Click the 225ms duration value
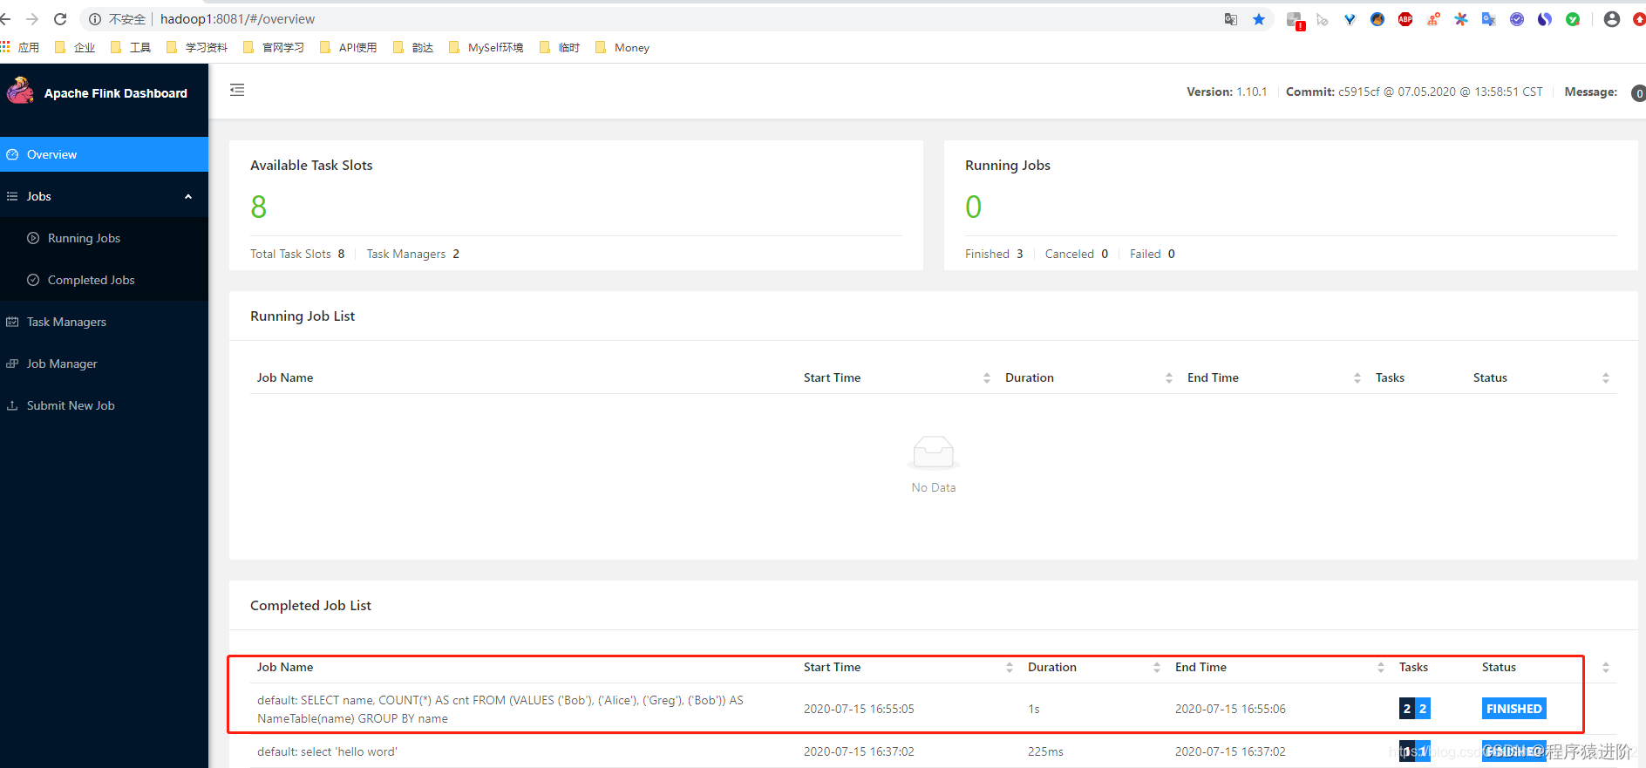1646x768 pixels. point(1045,751)
